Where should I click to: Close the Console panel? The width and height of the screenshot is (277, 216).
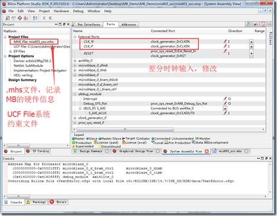270,158
